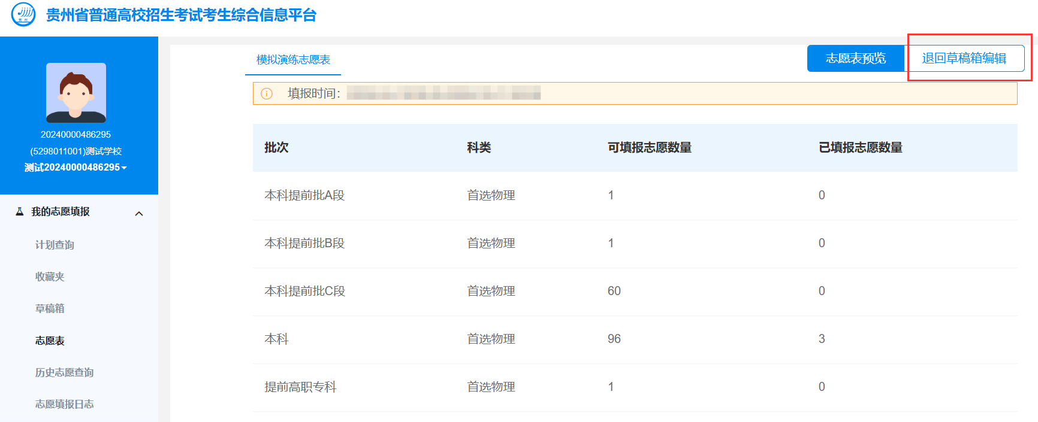Open 志愿填报日志 in the sidebar

pos(64,404)
